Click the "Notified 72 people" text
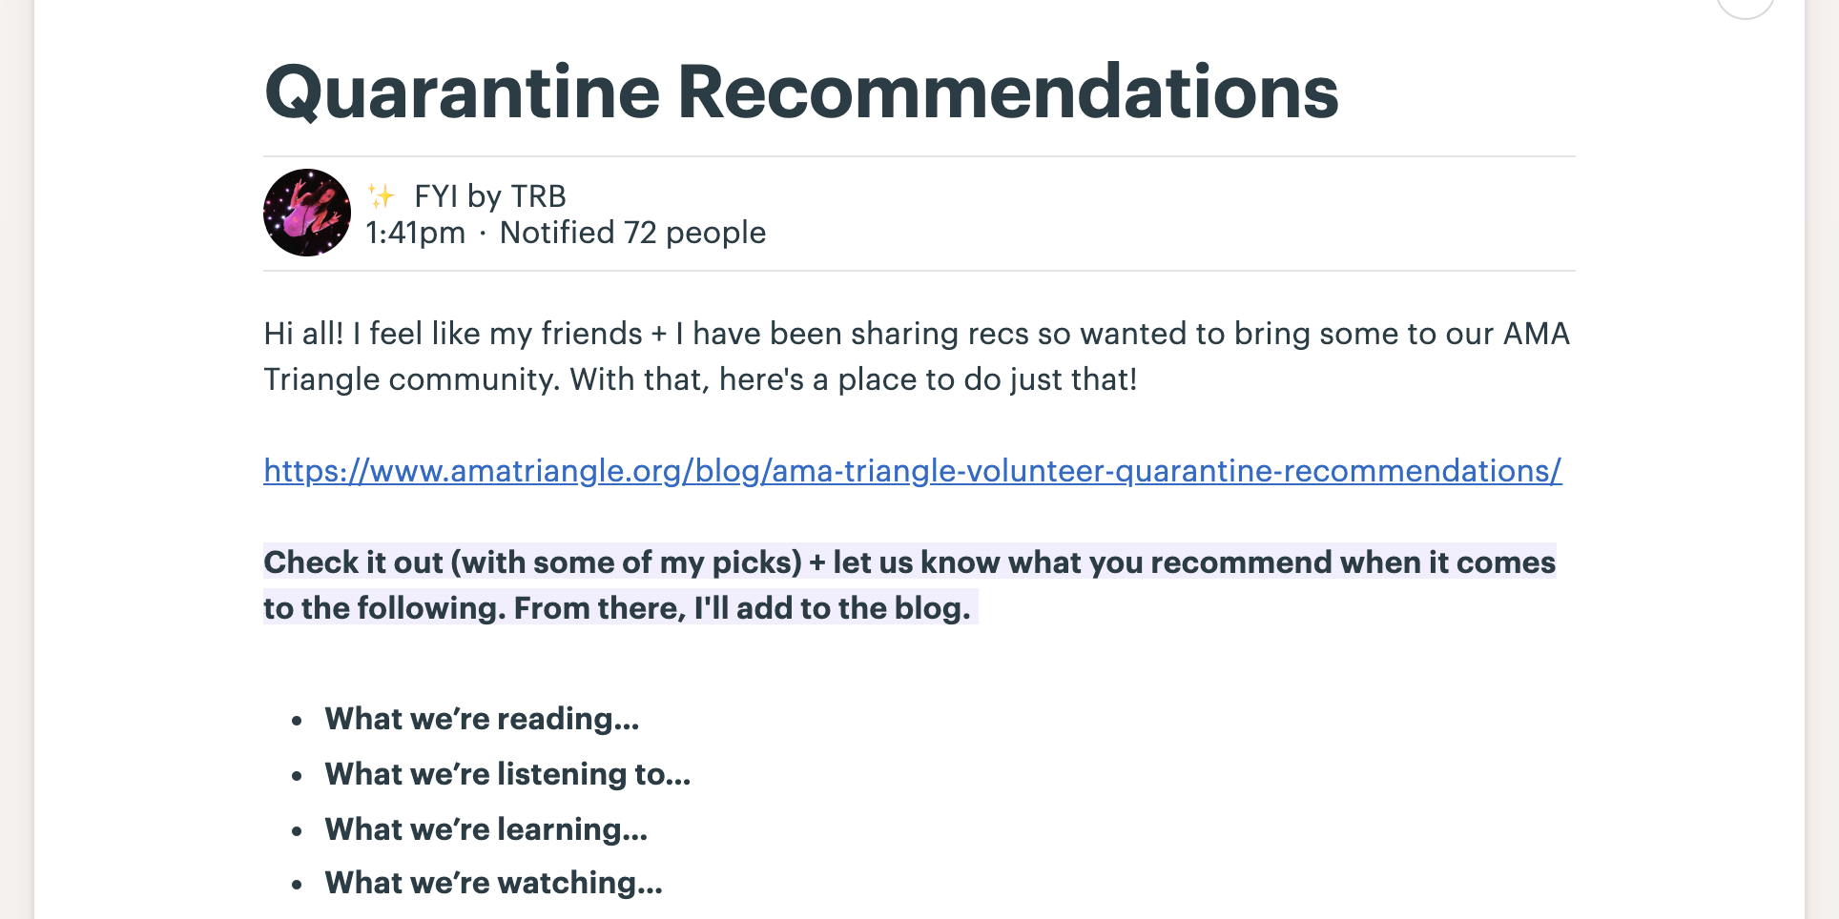 coord(632,233)
